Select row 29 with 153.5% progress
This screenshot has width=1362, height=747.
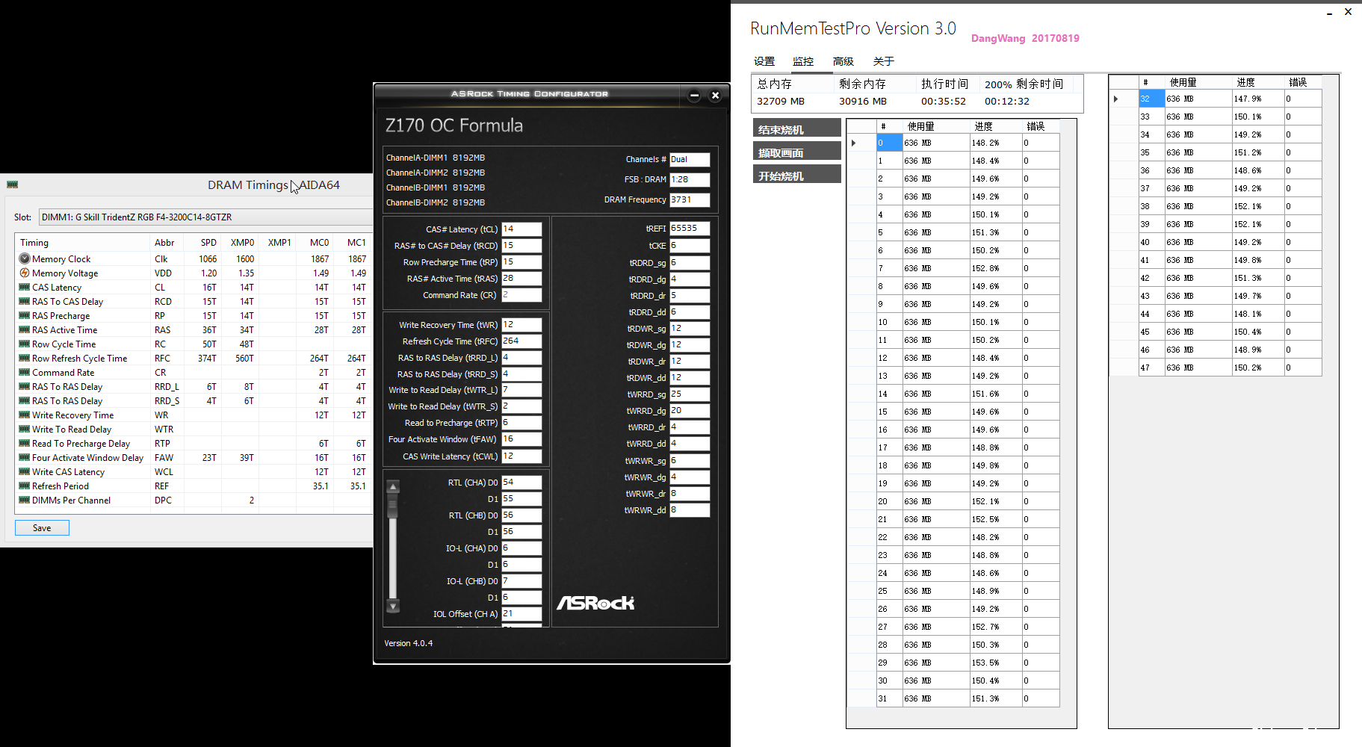pos(968,663)
